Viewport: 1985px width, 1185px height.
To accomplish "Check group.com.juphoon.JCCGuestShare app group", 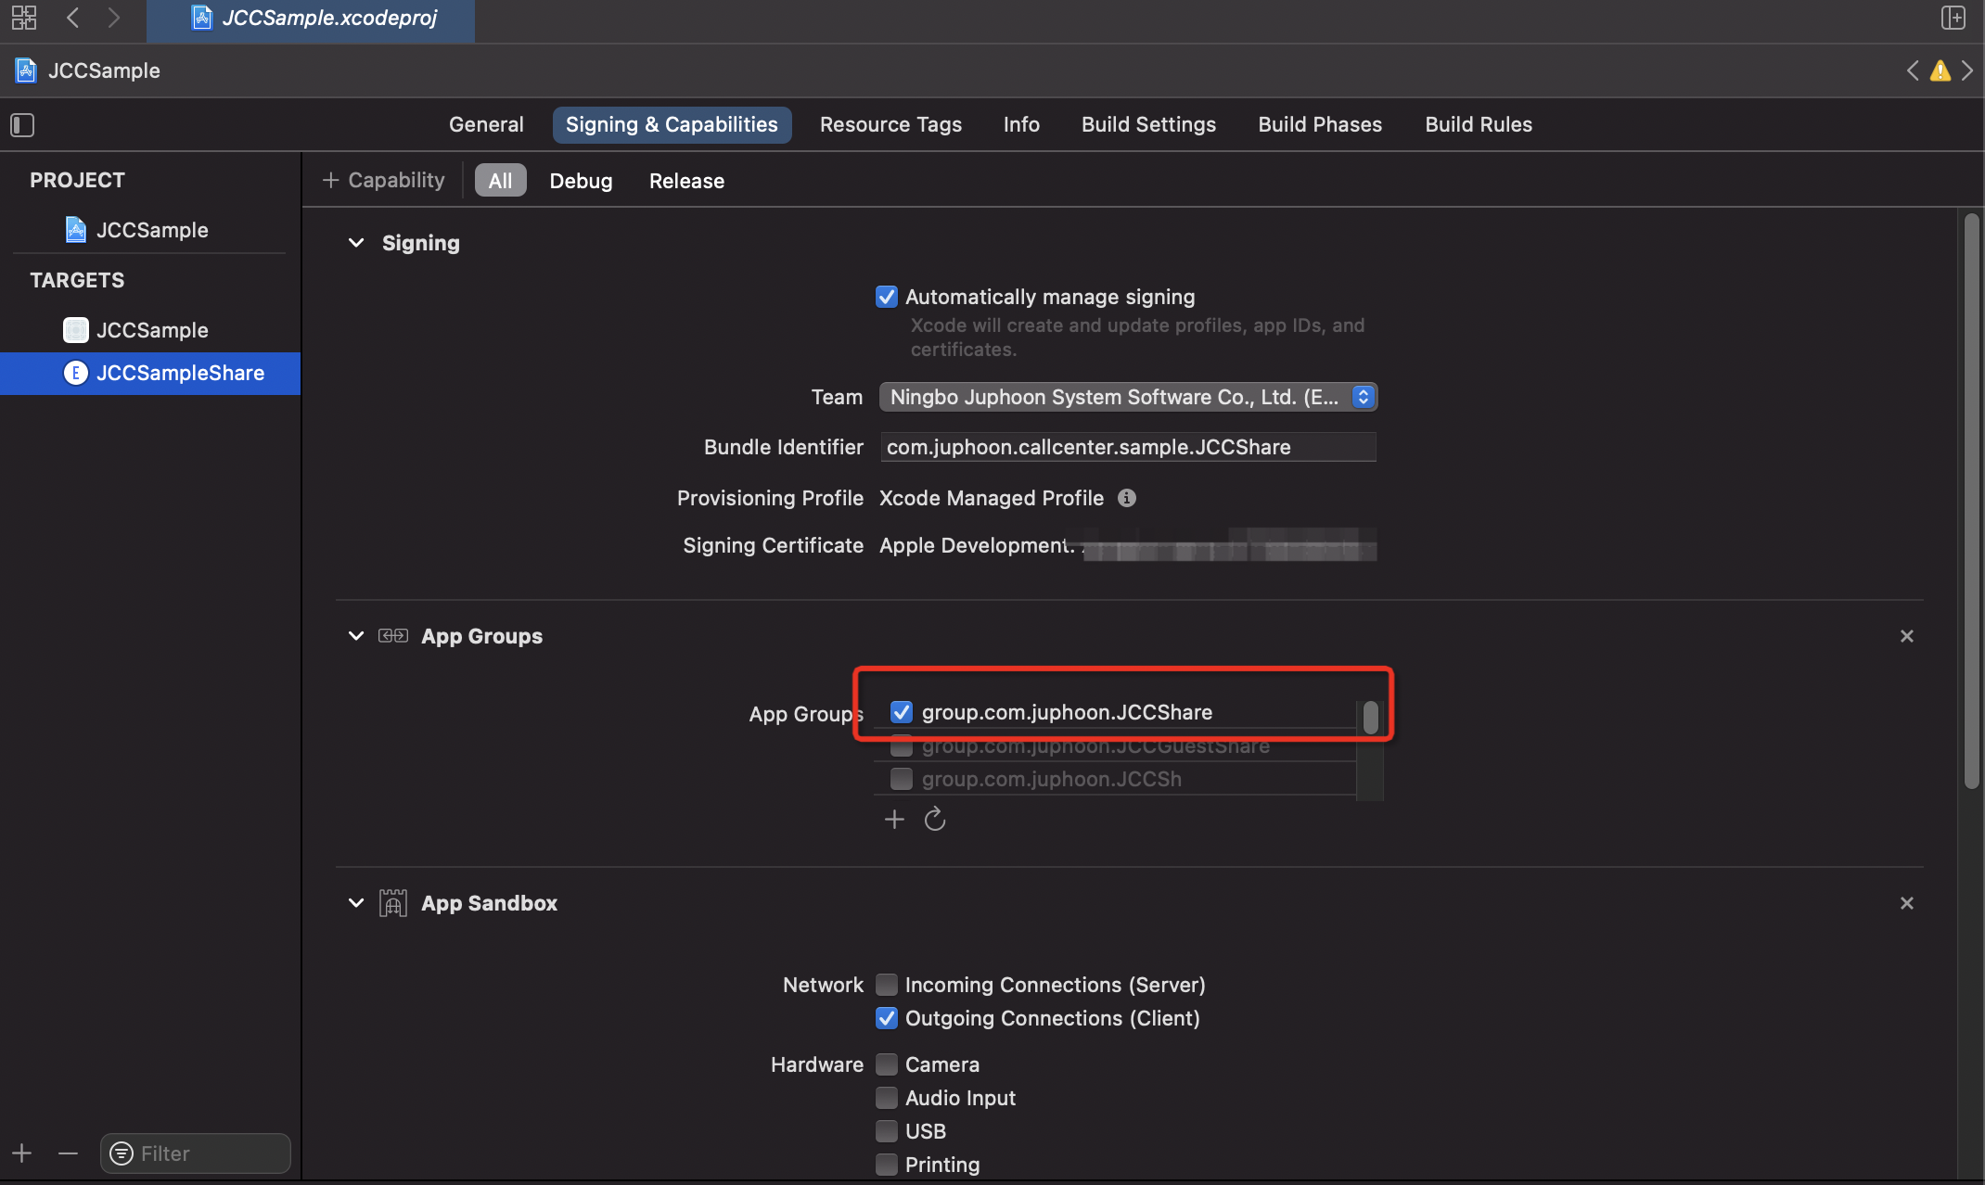I will (x=901, y=746).
